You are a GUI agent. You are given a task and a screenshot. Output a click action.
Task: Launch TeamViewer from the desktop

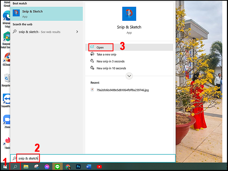6,98
